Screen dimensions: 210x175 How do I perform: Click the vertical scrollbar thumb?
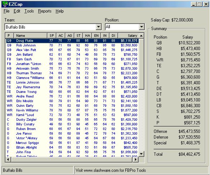pos(141,64)
